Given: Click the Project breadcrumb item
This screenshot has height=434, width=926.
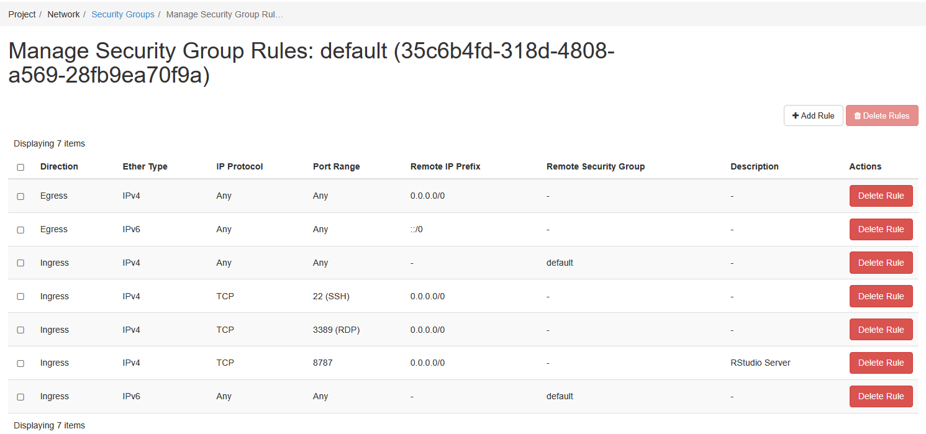Looking at the screenshot, I should [22, 14].
